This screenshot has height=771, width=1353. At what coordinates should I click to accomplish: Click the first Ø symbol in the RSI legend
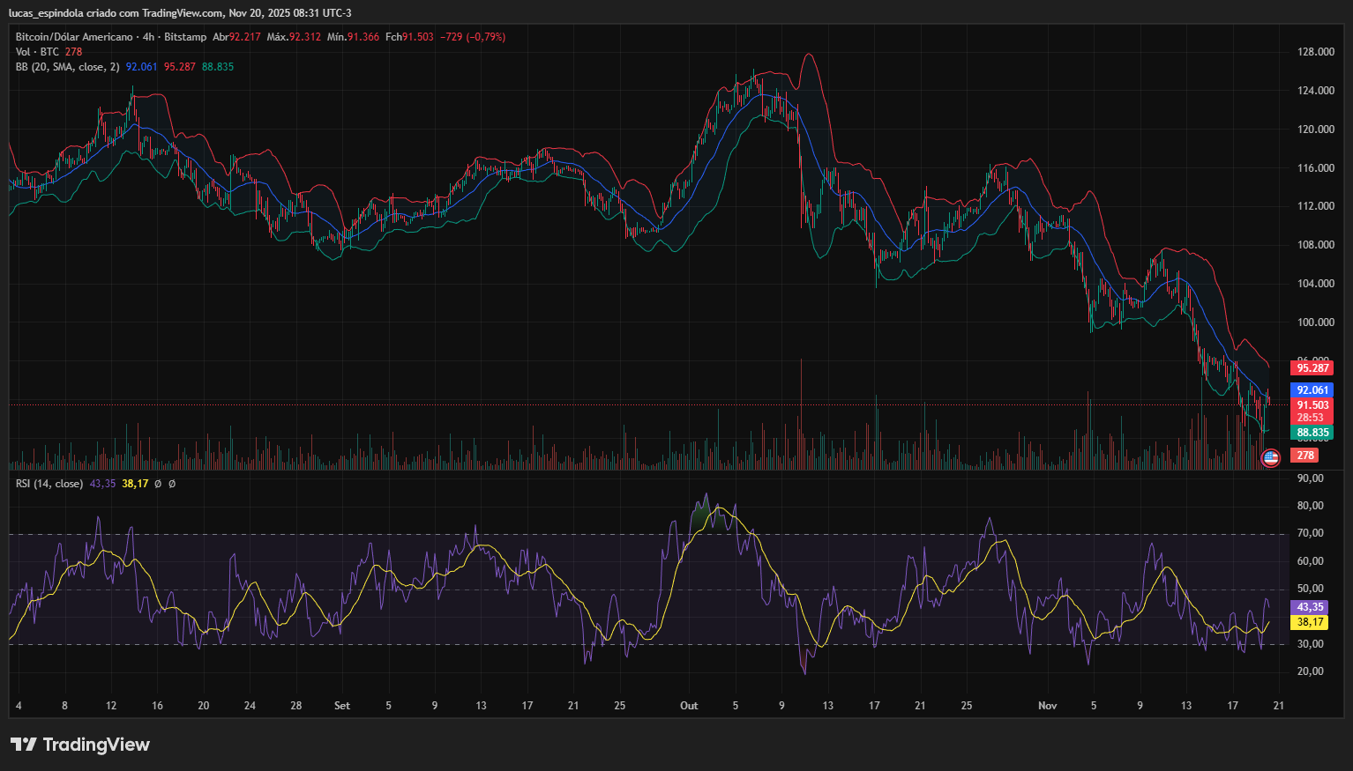click(158, 484)
